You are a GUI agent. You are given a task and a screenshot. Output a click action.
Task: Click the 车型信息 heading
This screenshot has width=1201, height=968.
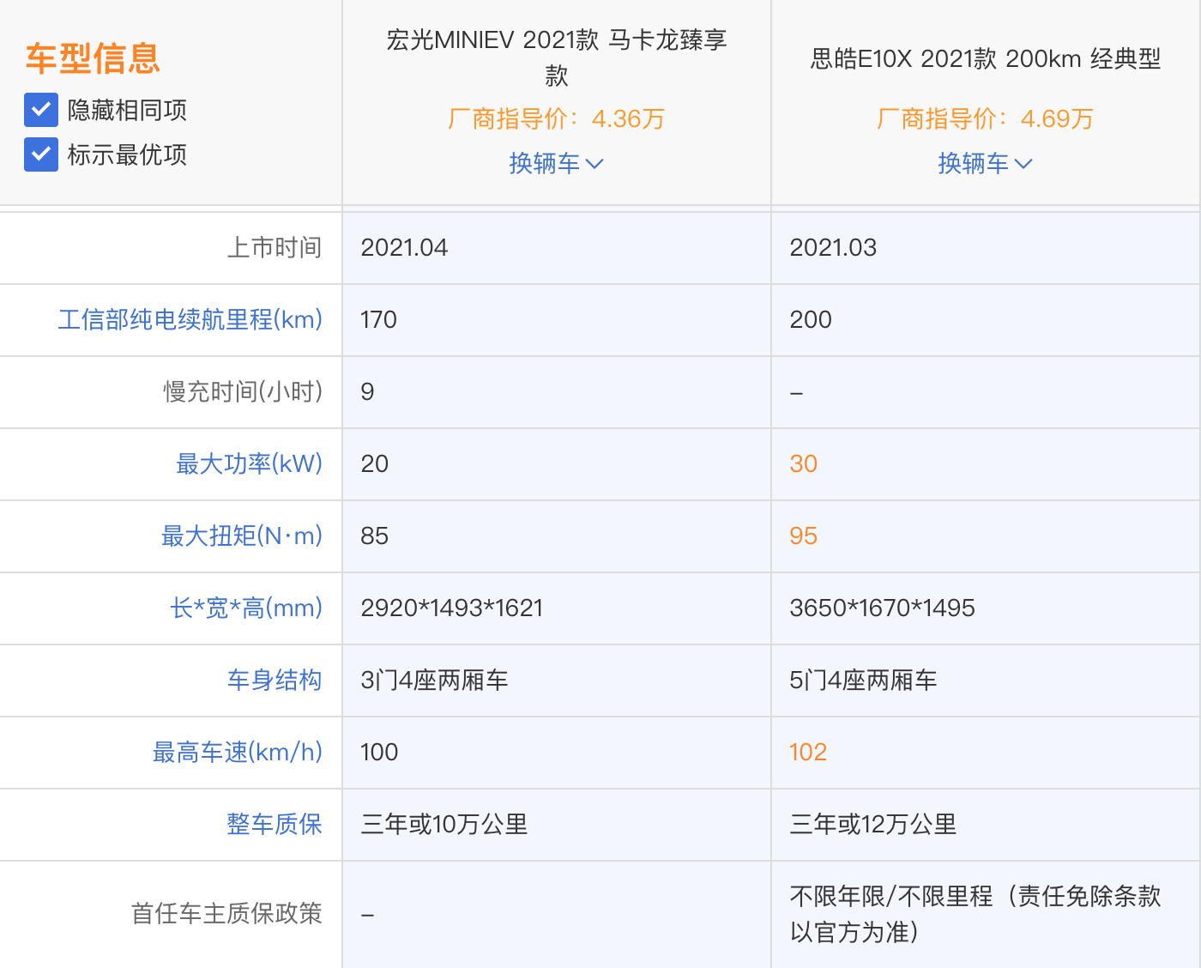tap(93, 58)
